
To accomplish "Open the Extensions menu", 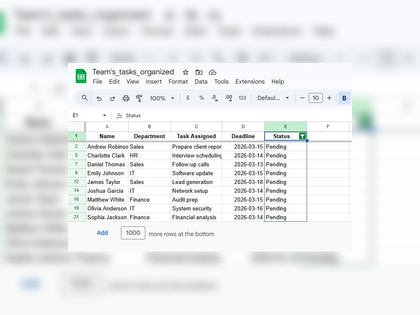I will coord(250,82).
